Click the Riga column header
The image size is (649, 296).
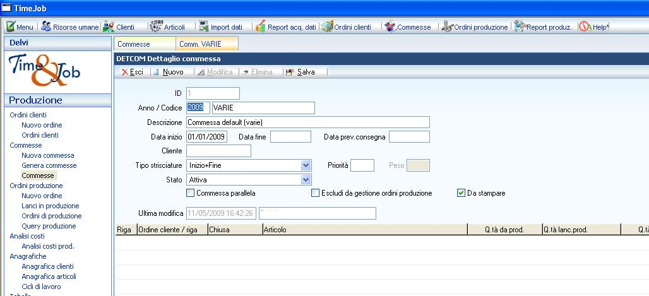[x=126, y=229]
